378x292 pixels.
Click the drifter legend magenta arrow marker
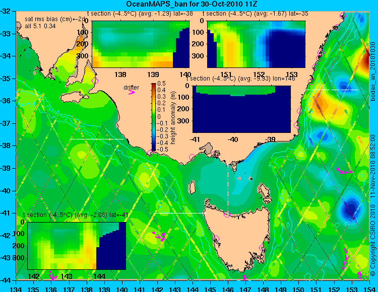pyautogui.click(x=132, y=92)
